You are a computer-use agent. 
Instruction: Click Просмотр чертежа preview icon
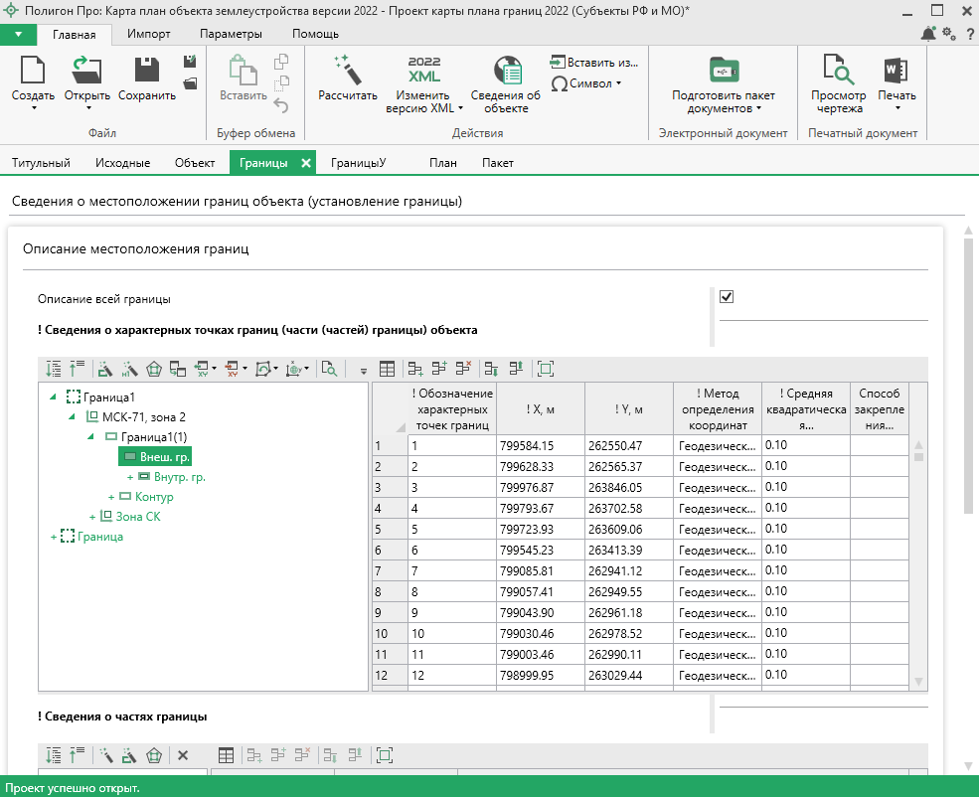tap(840, 71)
